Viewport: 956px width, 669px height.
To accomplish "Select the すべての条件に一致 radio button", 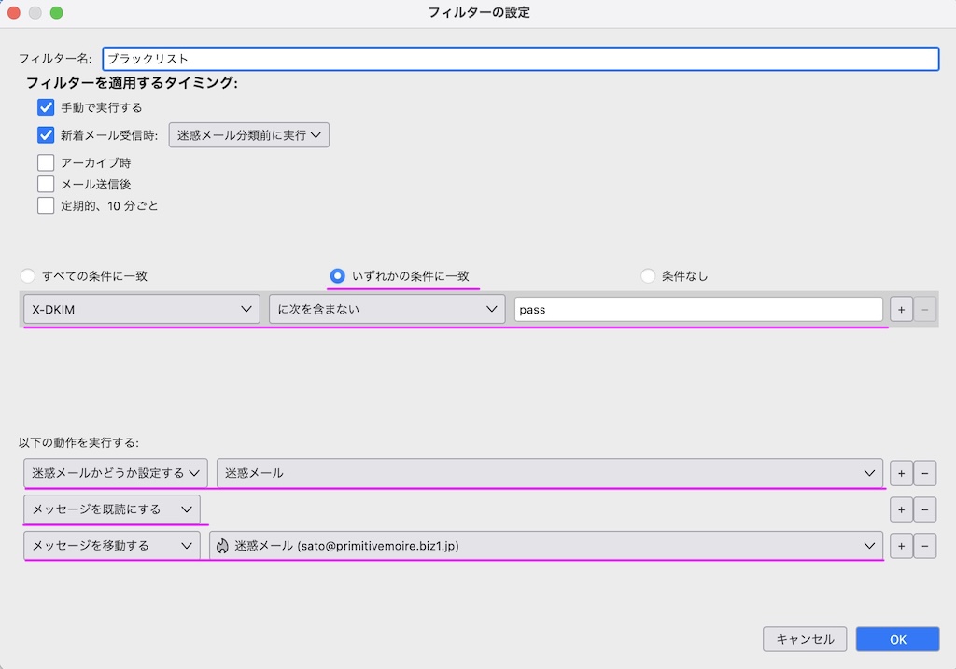I will tap(28, 276).
